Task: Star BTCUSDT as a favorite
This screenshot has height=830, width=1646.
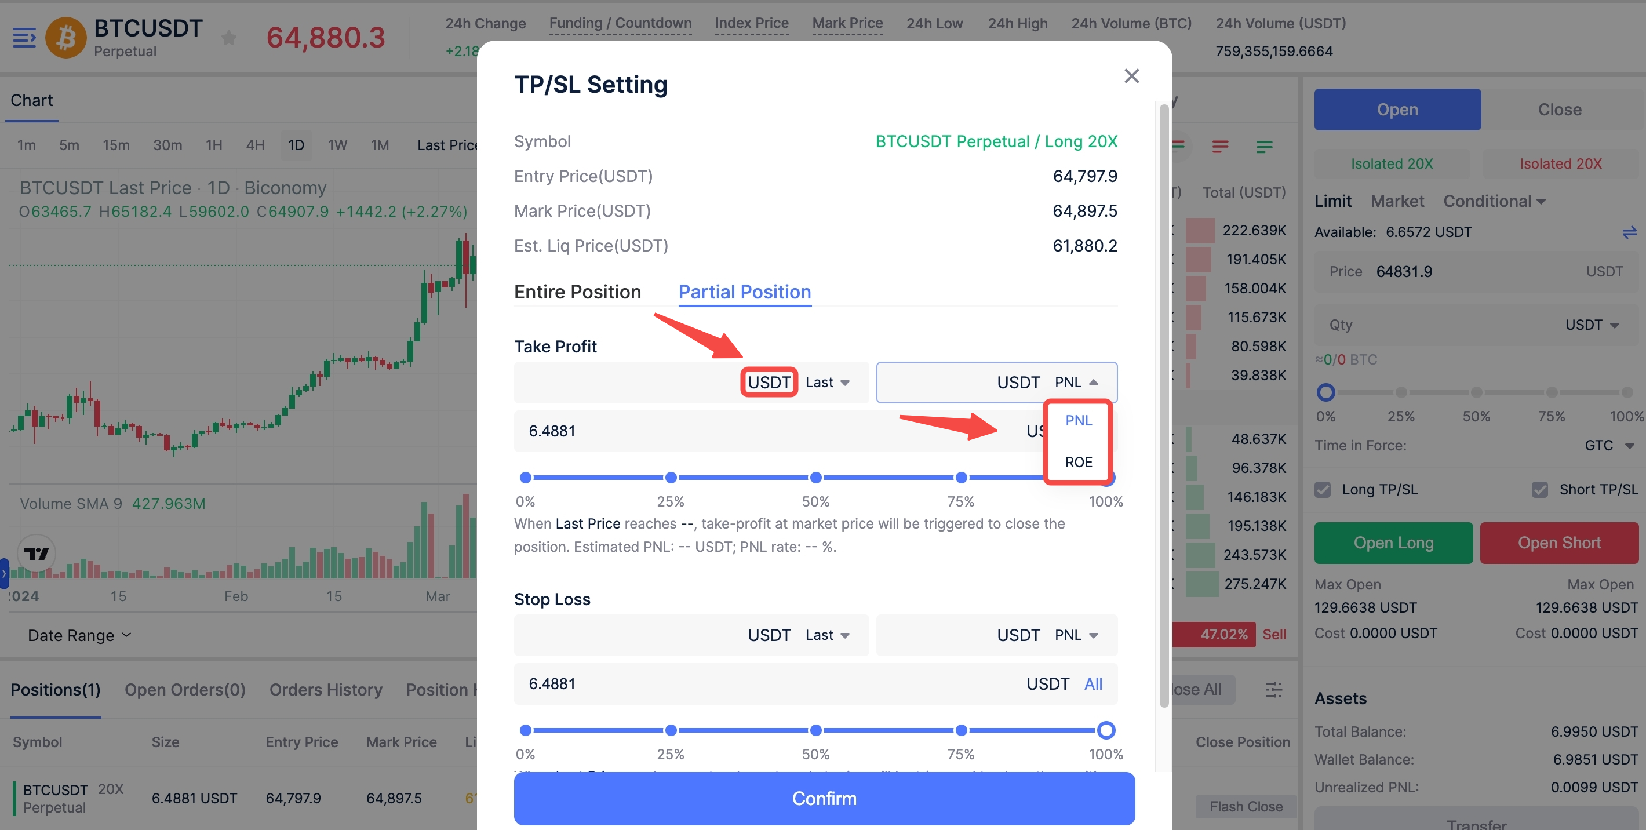Action: [229, 38]
